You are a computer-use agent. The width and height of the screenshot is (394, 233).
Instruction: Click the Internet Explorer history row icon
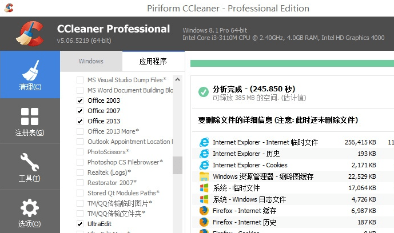pos(204,154)
